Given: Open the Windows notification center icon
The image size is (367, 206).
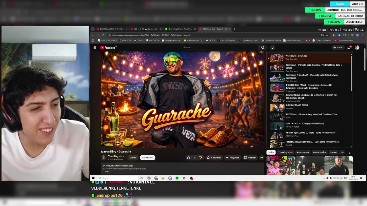Looking at the screenshot, I should tap(361, 178).
